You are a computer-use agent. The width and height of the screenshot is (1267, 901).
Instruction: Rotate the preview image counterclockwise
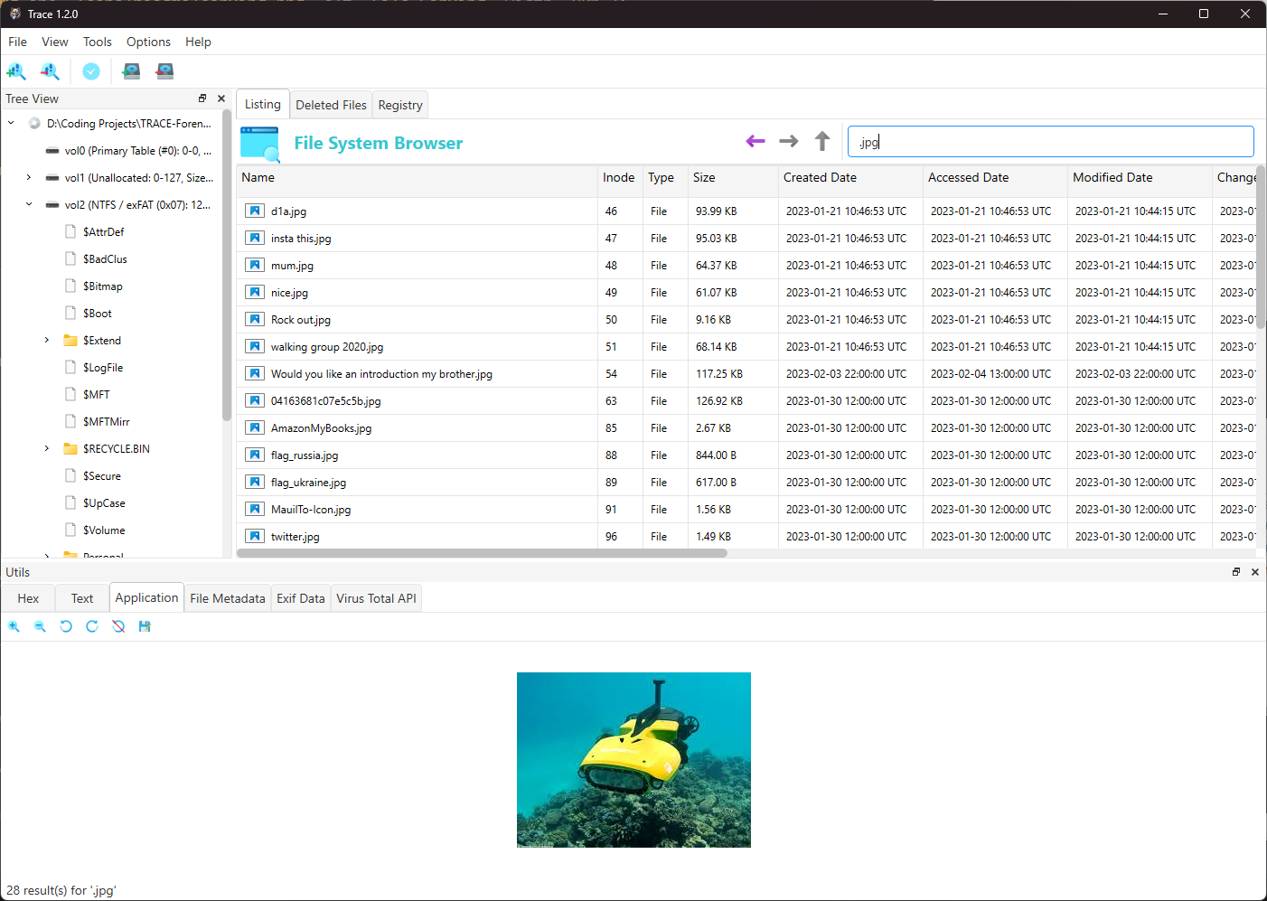(x=66, y=626)
